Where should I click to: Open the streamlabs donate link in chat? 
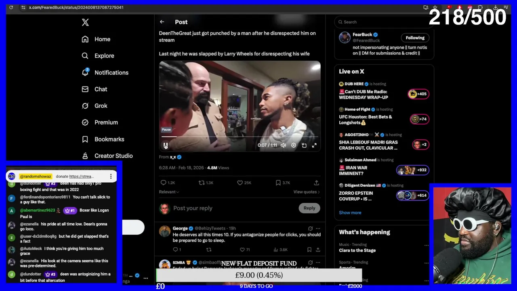pyautogui.click(x=81, y=176)
